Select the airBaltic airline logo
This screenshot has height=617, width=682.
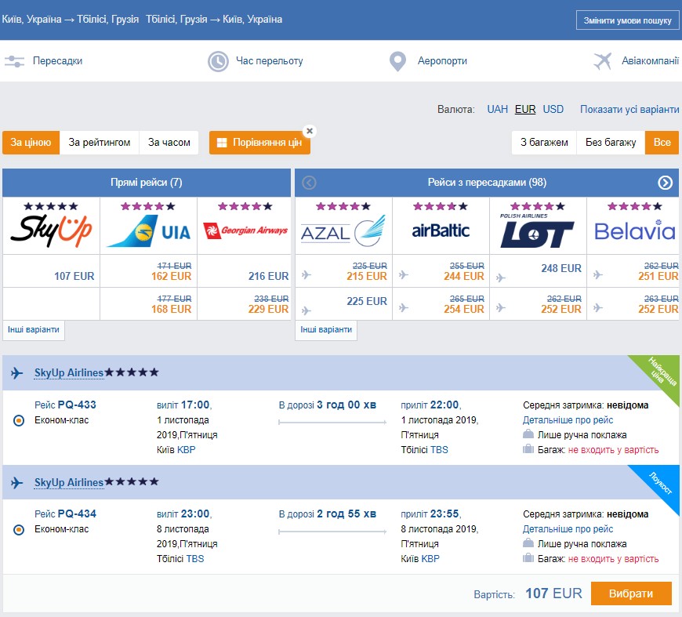tap(441, 230)
